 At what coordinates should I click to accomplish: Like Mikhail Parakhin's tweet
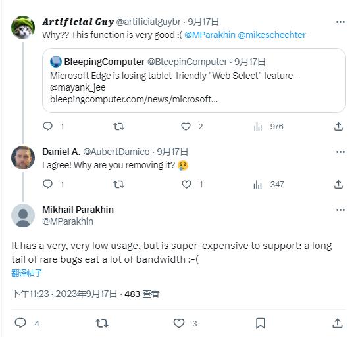(x=179, y=323)
